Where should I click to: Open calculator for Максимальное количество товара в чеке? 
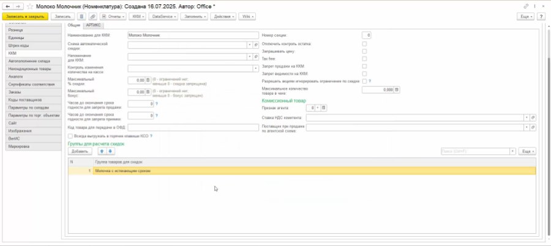point(397,90)
